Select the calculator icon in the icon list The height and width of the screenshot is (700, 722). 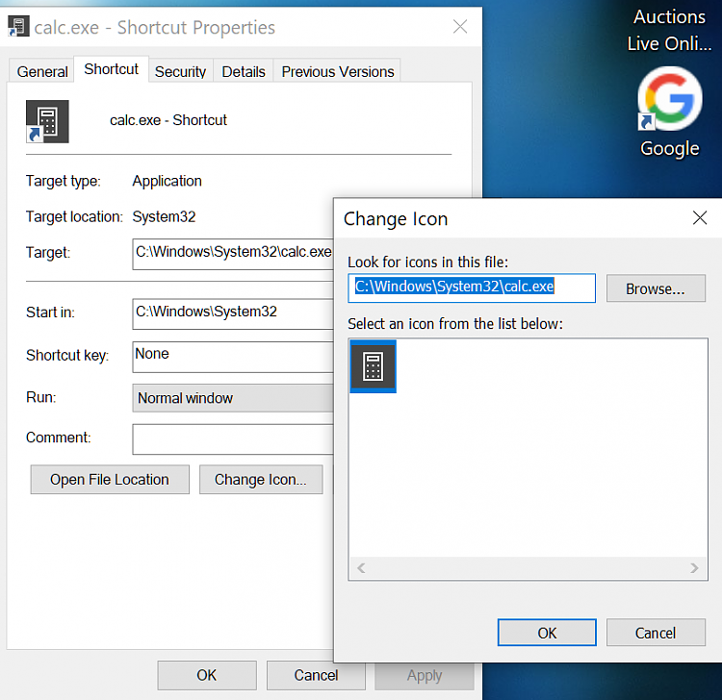click(x=373, y=366)
